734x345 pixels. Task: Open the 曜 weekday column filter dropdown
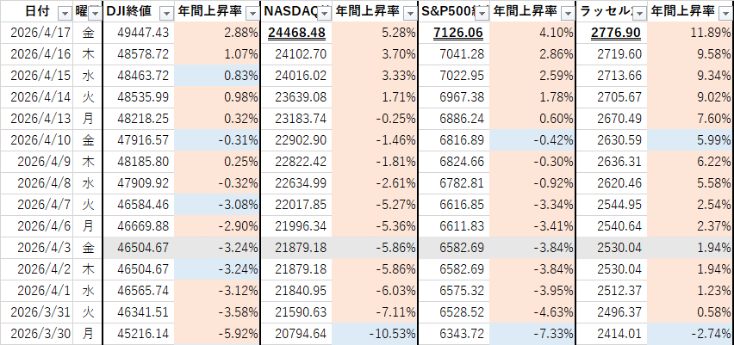coord(93,13)
